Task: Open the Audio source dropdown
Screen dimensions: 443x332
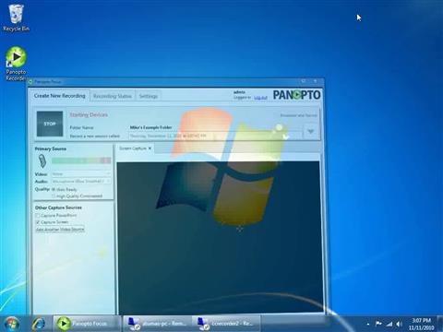Action: (81, 181)
